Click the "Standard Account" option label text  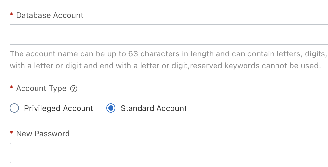[154, 108]
